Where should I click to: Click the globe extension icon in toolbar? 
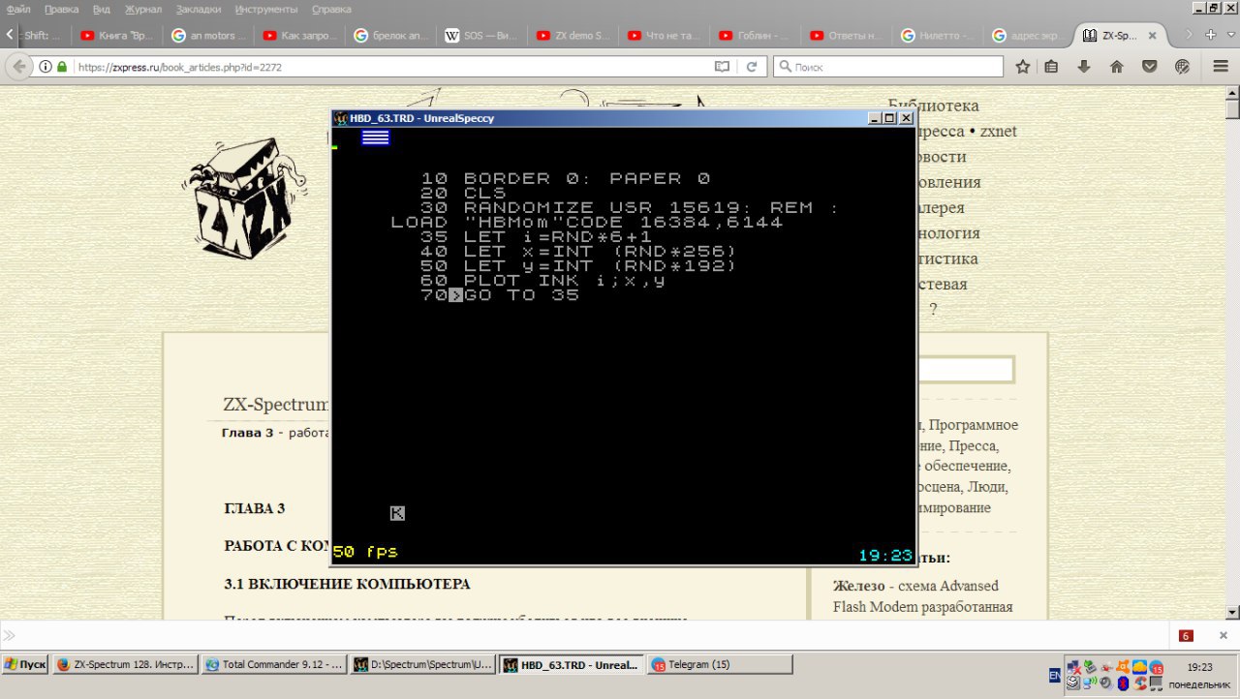click(x=1182, y=67)
